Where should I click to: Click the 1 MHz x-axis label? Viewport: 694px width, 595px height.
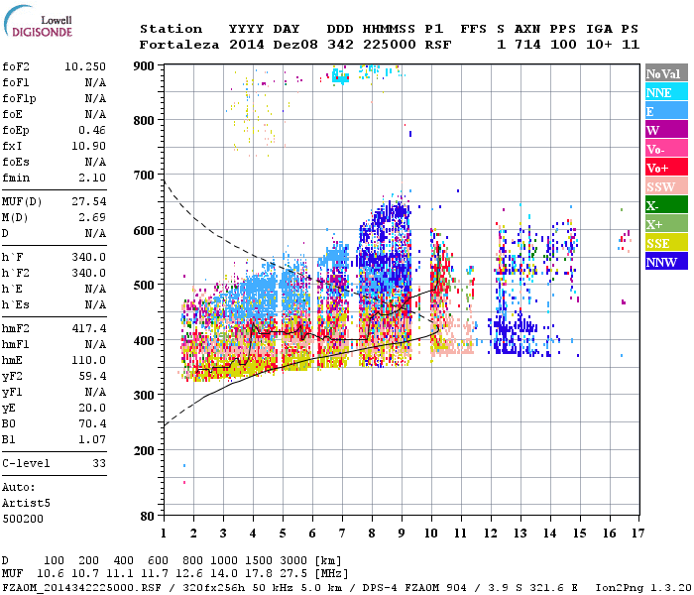click(164, 534)
